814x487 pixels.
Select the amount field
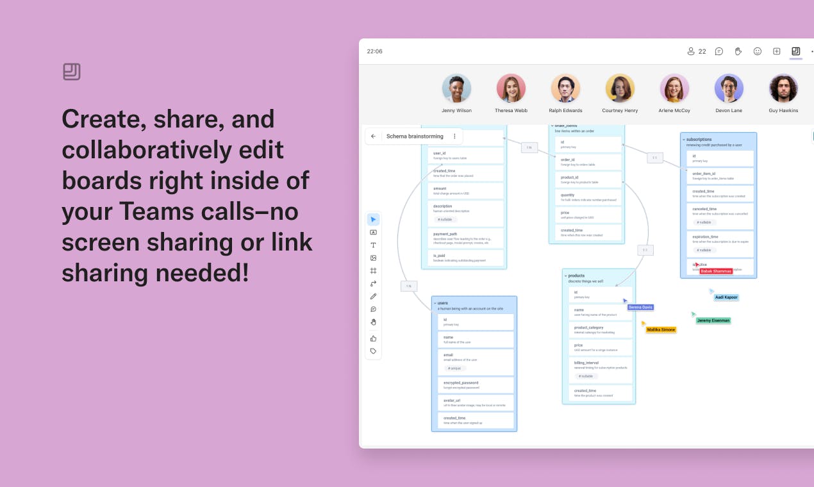pyautogui.click(x=466, y=191)
